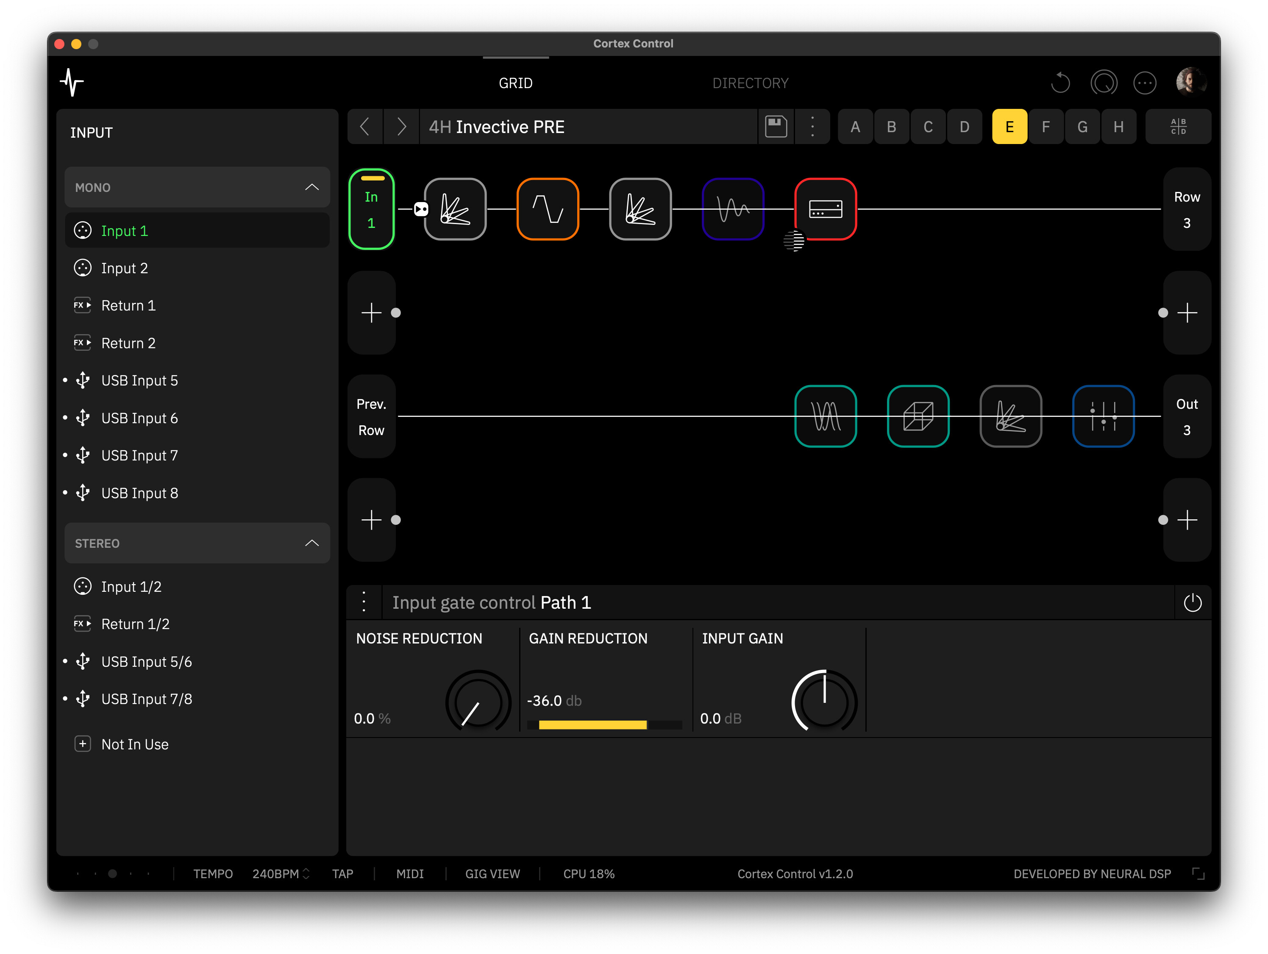
Task: Click the undo arrow icon
Action: click(1060, 83)
